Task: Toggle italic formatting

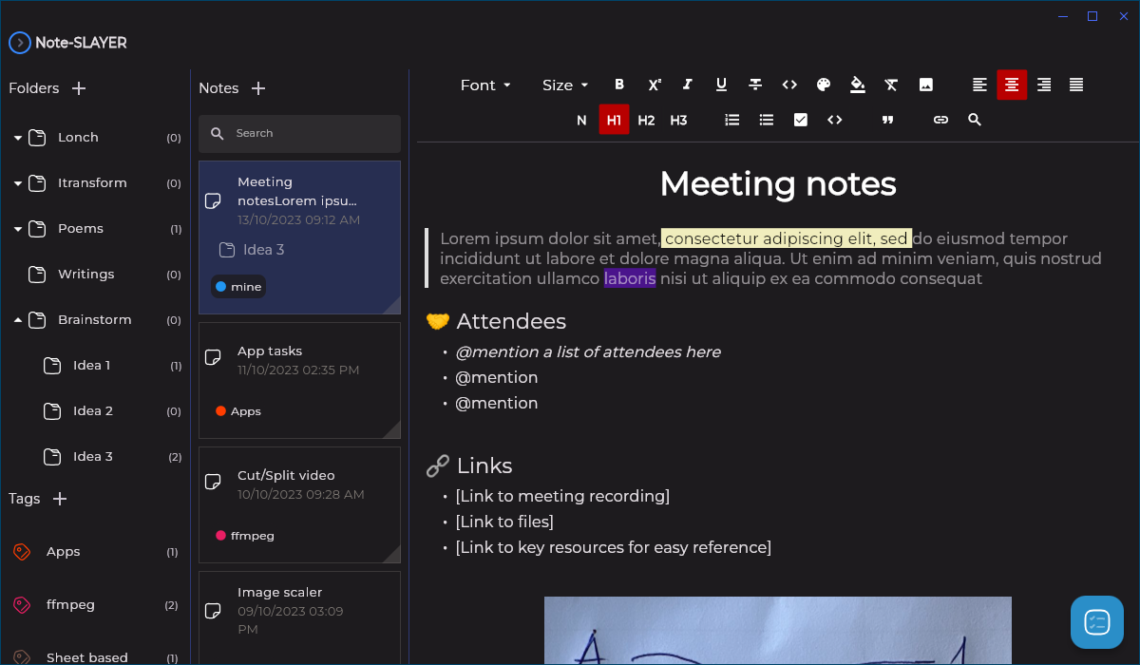Action: pos(688,85)
